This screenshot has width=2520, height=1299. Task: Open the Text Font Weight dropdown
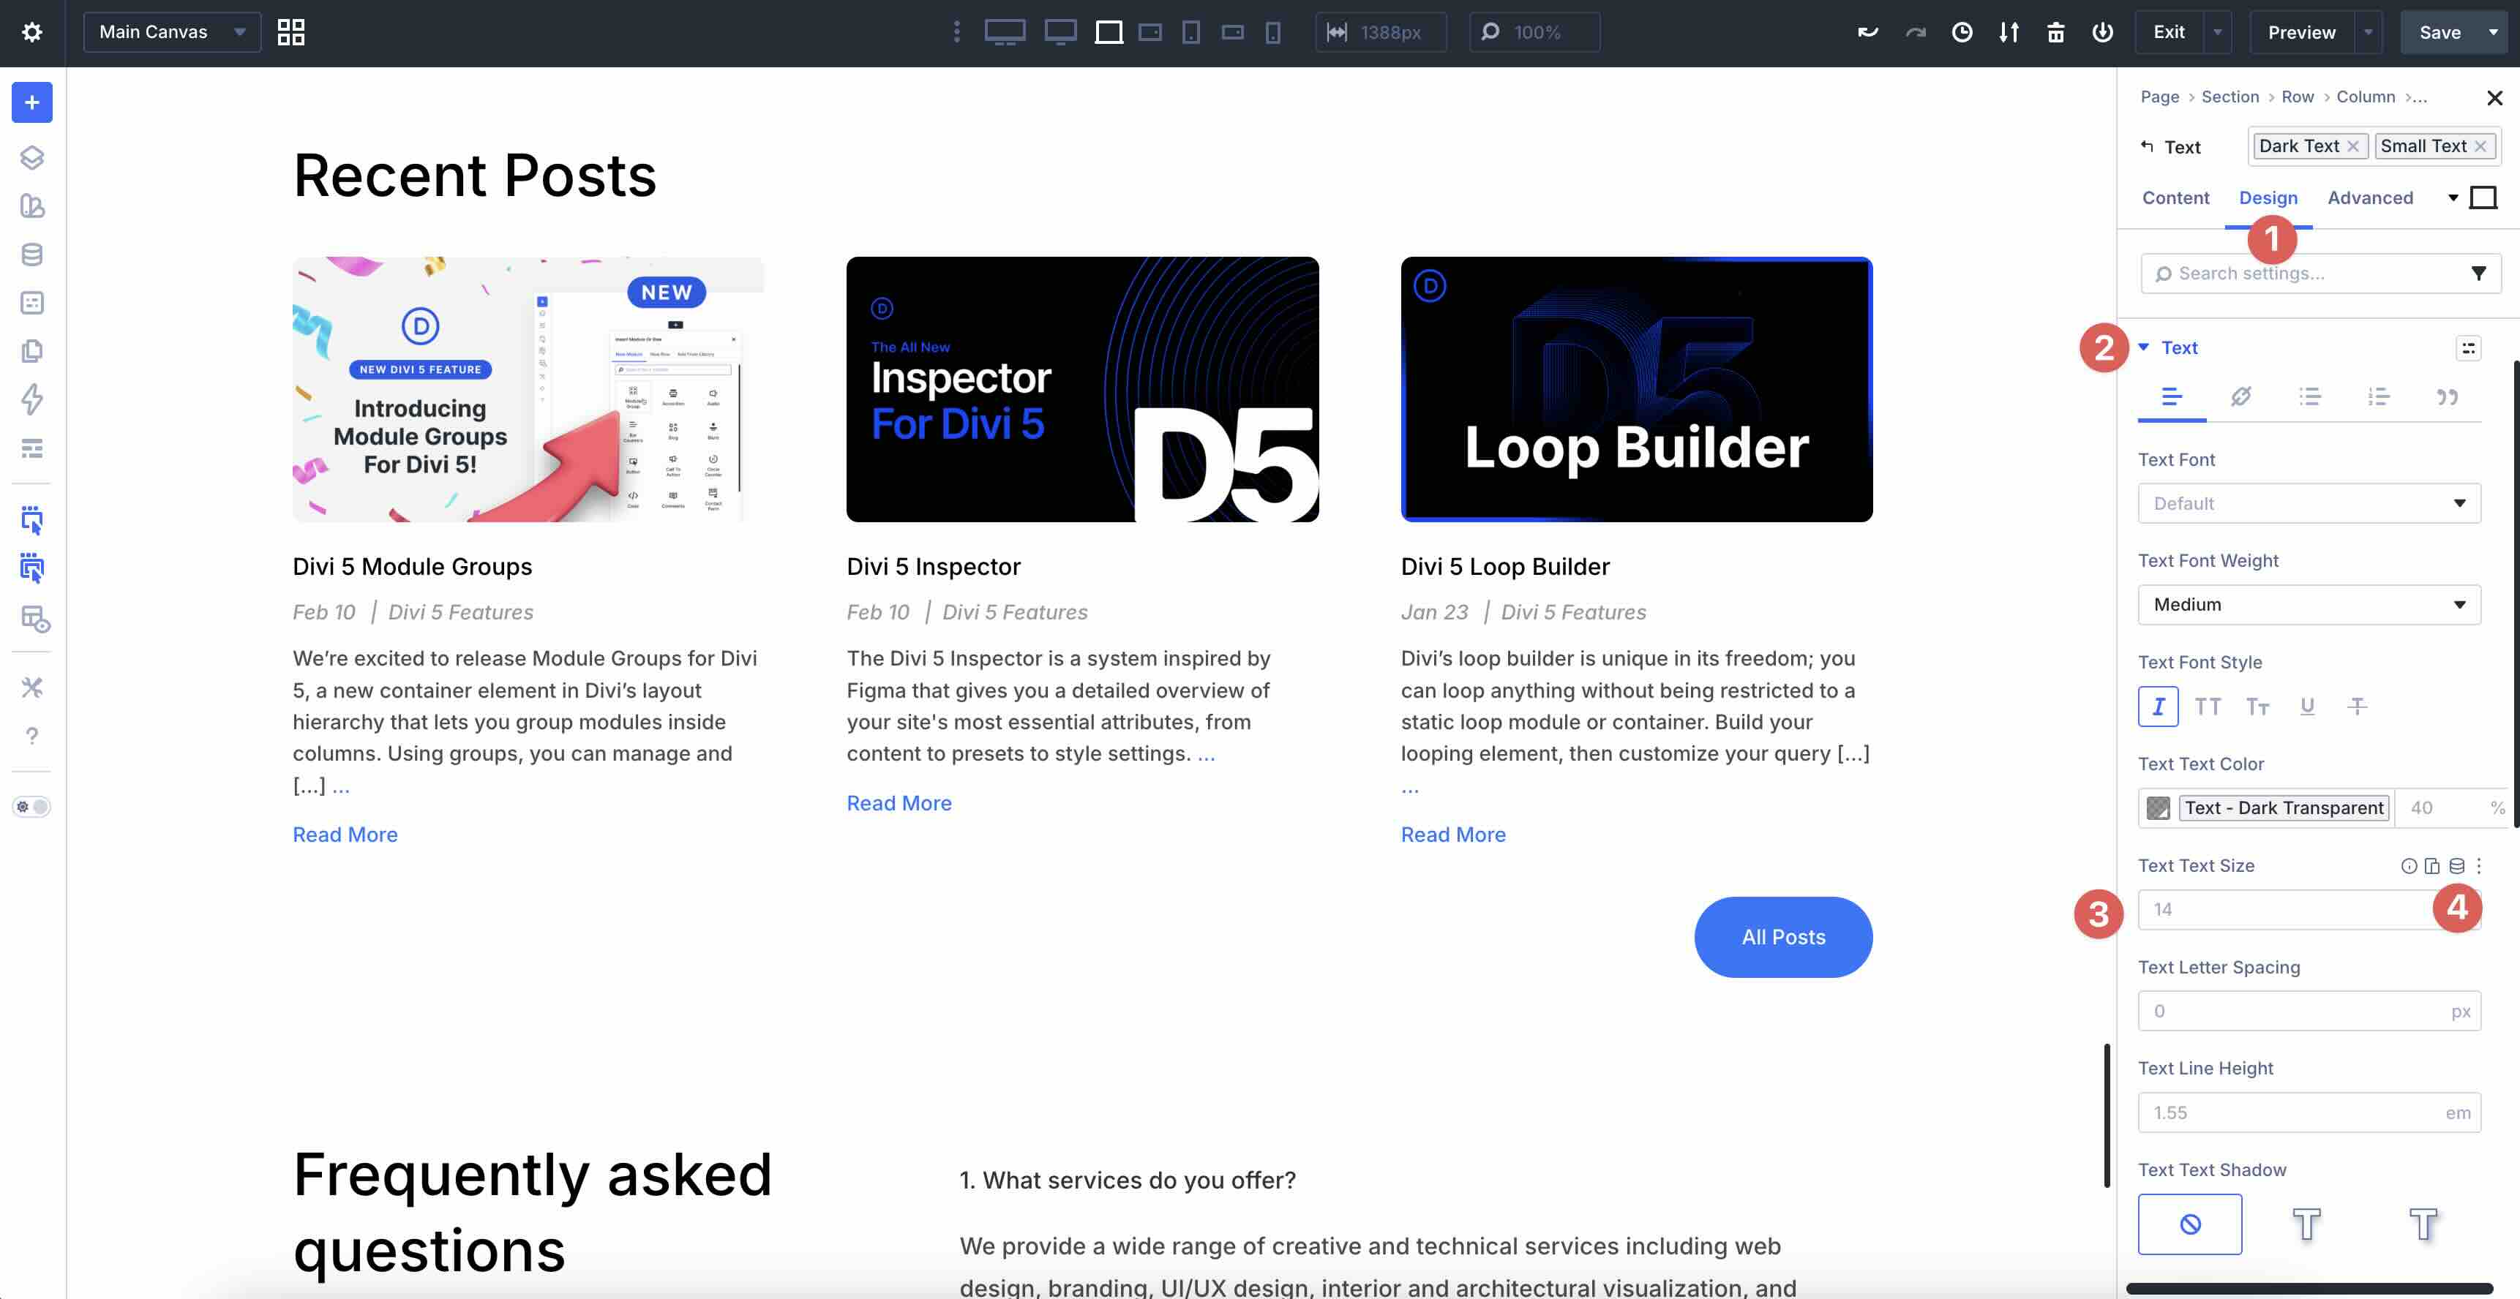pyautogui.click(x=2308, y=604)
